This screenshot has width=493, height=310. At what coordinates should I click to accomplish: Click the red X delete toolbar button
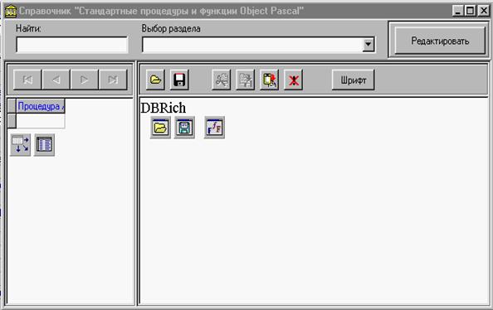[x=293, y=80]
